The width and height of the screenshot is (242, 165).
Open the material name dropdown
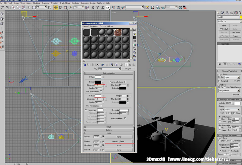(109, 69)
